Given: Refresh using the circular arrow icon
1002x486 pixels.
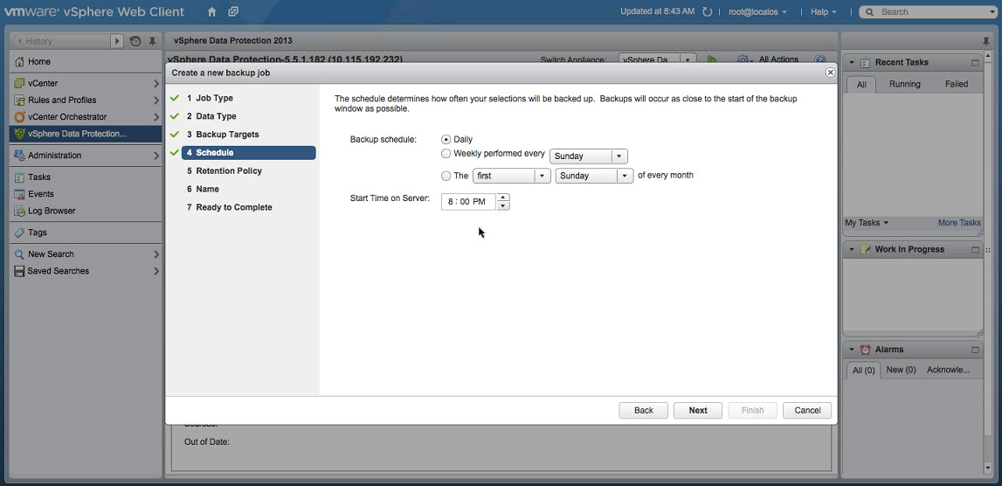Looking at the screenshot, I should pyautogui.click(x=707, y=11).
